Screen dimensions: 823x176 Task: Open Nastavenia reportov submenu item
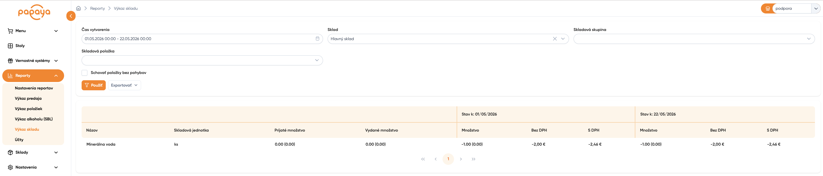34,88
